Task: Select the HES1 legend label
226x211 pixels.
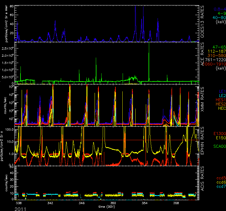Action: [220, 99]
